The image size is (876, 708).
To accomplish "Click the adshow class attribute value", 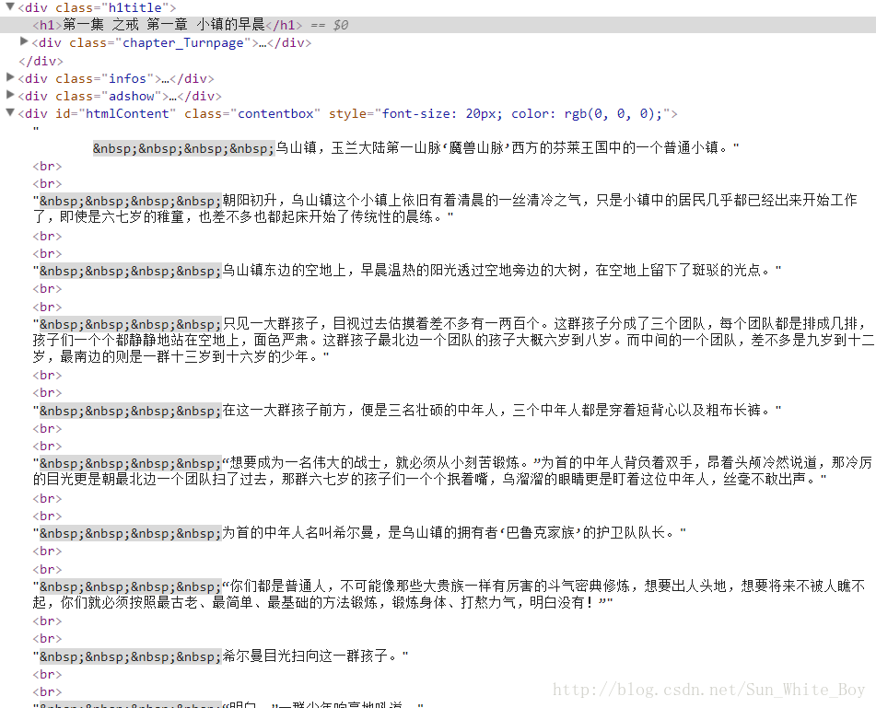I will pyautogui.click(x=132, y=96).
